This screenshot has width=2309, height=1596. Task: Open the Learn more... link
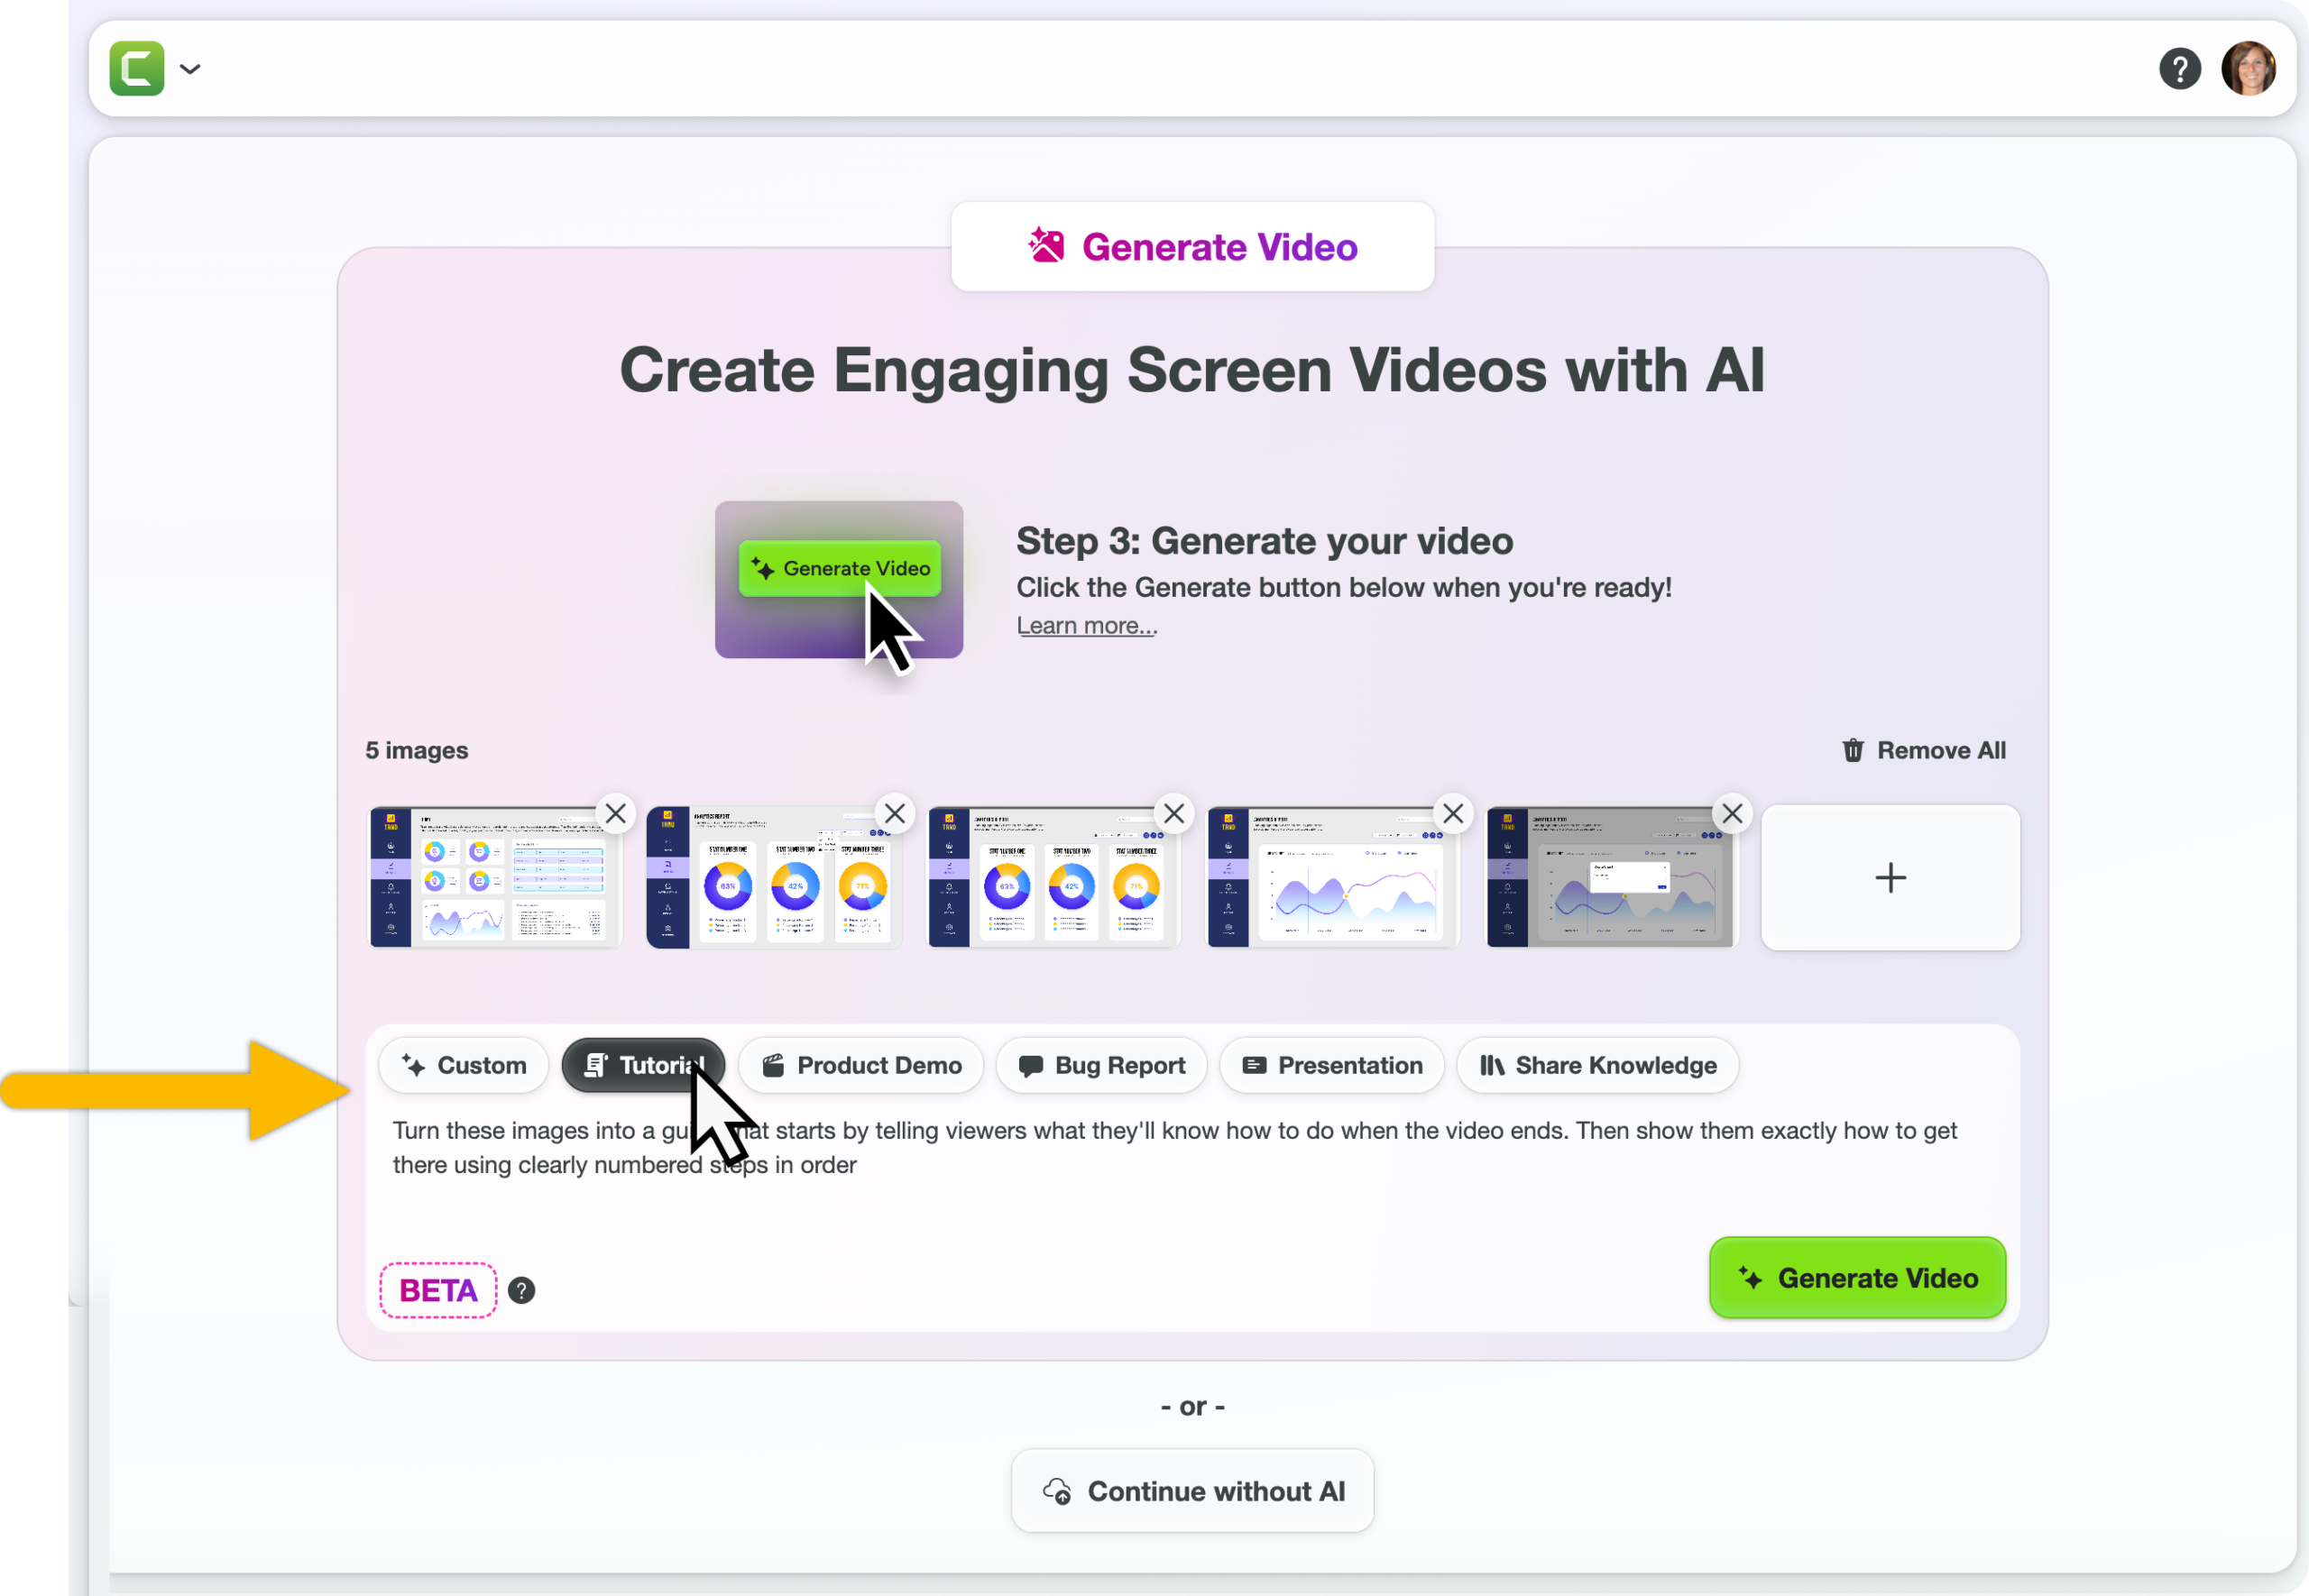pyautogui.click(x=1086, y=625)
